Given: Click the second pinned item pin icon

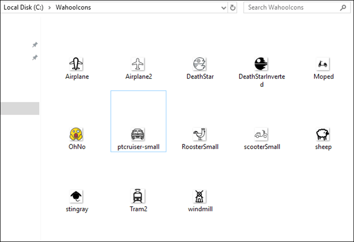Looking at the screenshot, I should pyautogui.click(x=35, y=57).
